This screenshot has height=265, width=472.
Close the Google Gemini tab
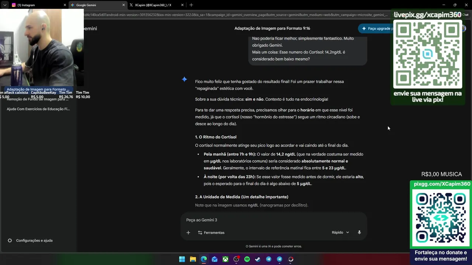pos(124,5)
